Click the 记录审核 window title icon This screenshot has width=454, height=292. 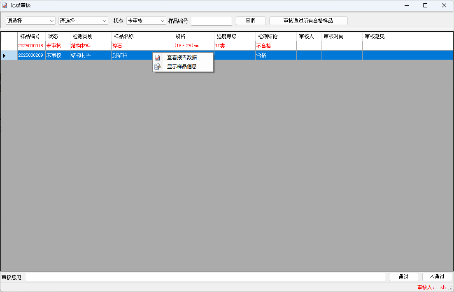click(5, 5)
